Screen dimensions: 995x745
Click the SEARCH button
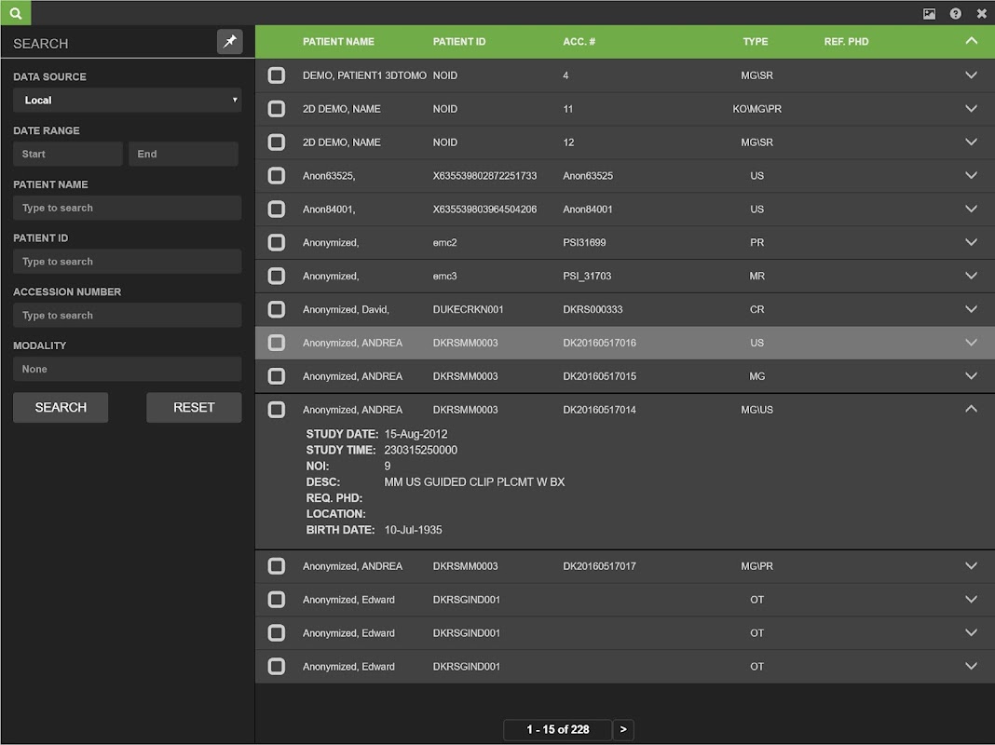click(61, 408)
